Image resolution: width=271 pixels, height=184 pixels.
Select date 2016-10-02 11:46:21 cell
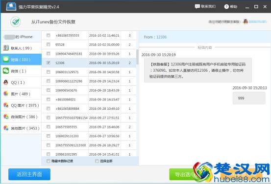tap(104, 36)
